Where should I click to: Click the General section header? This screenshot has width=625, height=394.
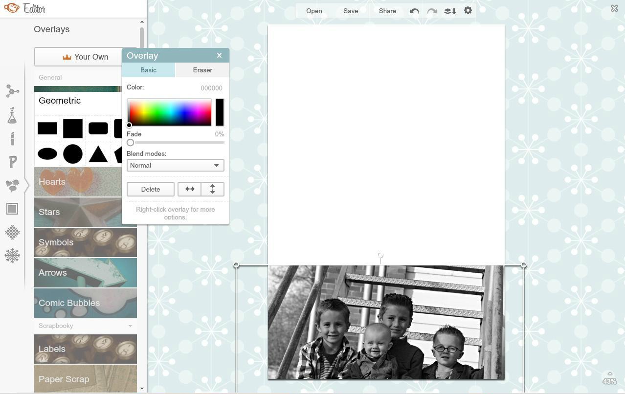[50, 77]
